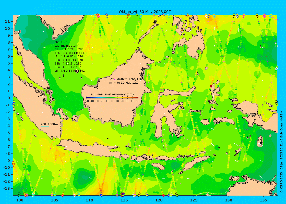Click longitude axis label '135'

point(263,200)
